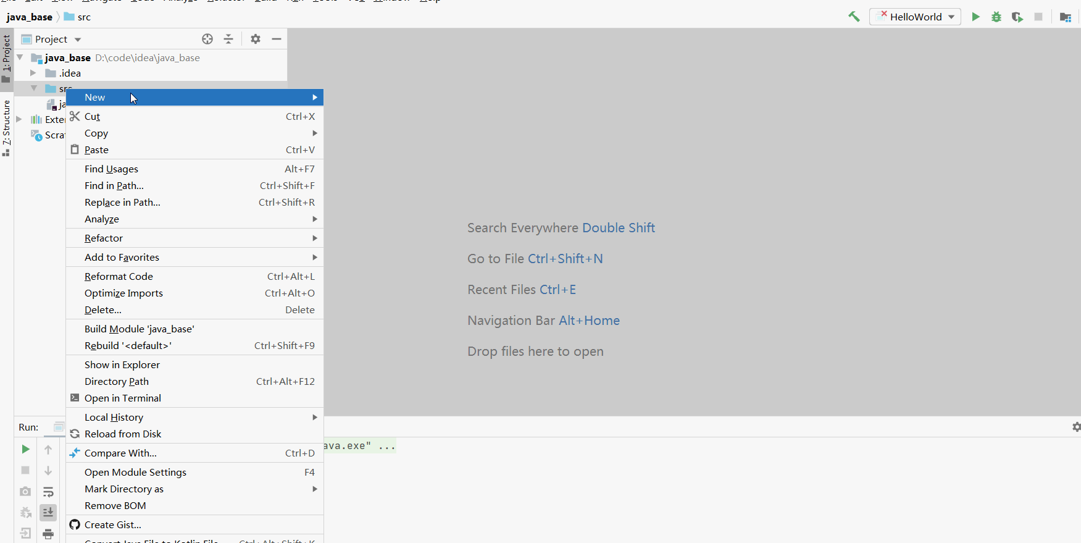
Task: Open Project Structure icon in top toolbar
Action: [x=1066, y=17]
